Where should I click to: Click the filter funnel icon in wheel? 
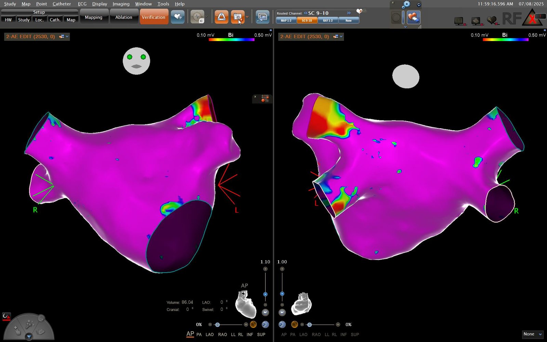(29, 337)
